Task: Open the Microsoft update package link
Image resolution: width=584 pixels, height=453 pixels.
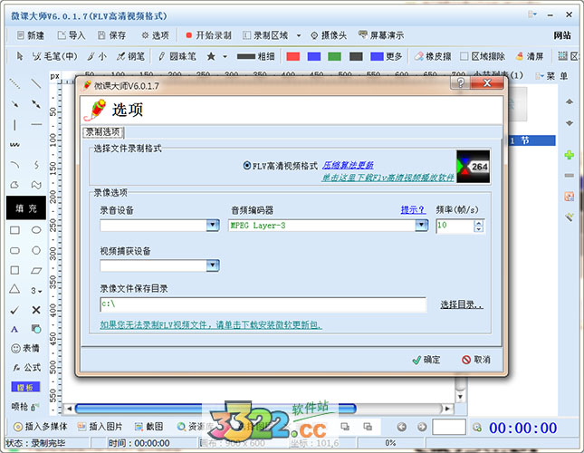Action: (x=211, y=325)
